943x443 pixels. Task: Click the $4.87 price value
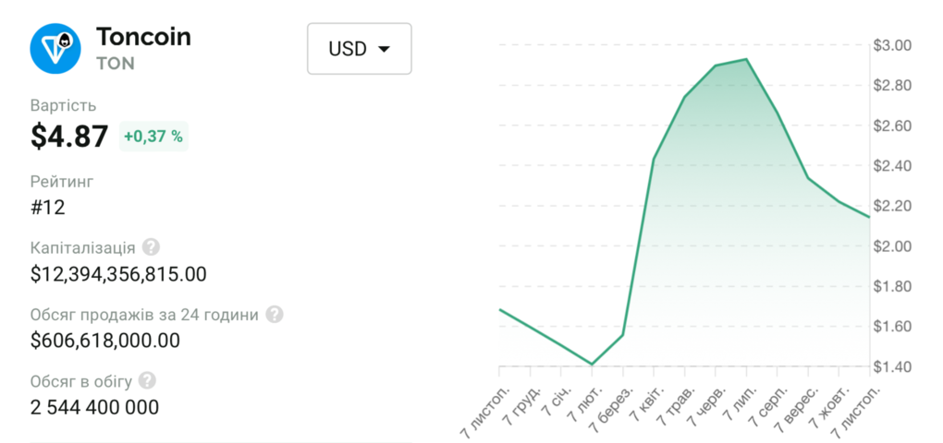tap(69, 137)
